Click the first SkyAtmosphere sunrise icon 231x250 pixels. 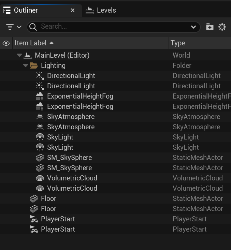coord(40,117)
